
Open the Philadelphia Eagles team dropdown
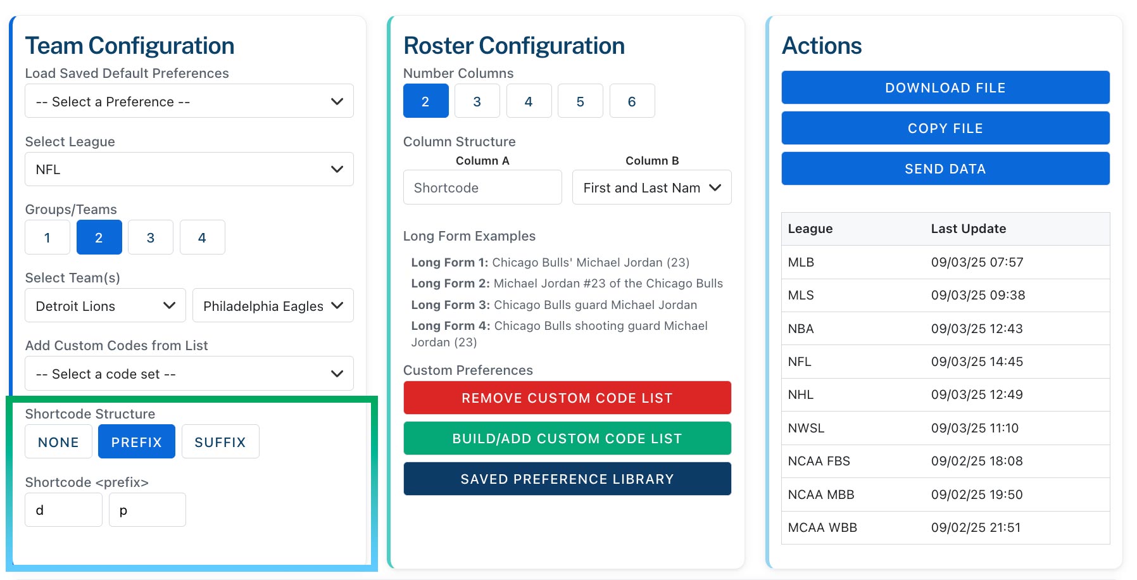[272, 305]
